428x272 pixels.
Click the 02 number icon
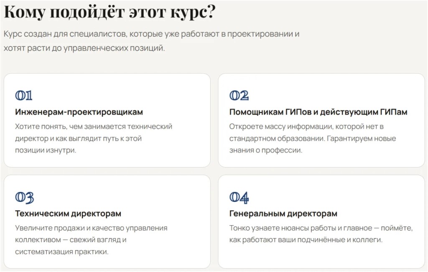click(239, 96)
